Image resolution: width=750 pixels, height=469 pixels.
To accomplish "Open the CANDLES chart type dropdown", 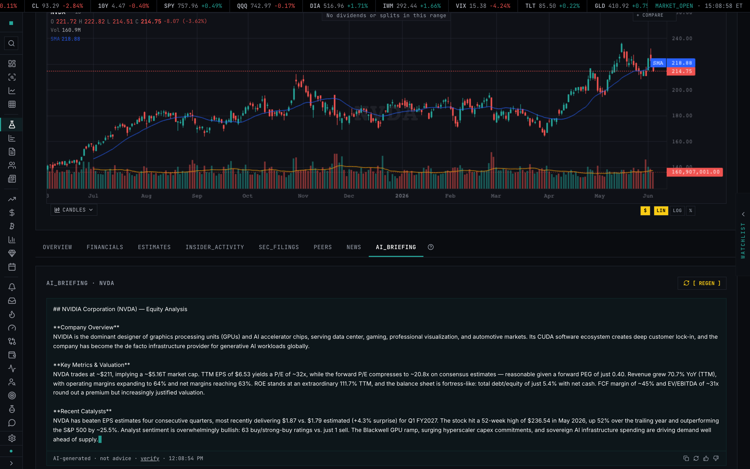I will 74,210.
